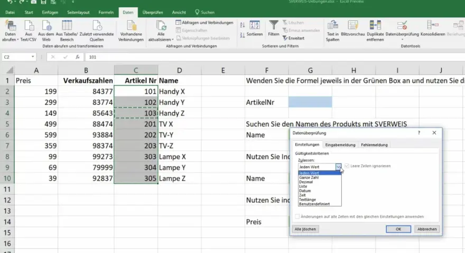Screen dimensions: 465x253
Task: Click the insert function fx icon
Action: click(x=77, y=57)
